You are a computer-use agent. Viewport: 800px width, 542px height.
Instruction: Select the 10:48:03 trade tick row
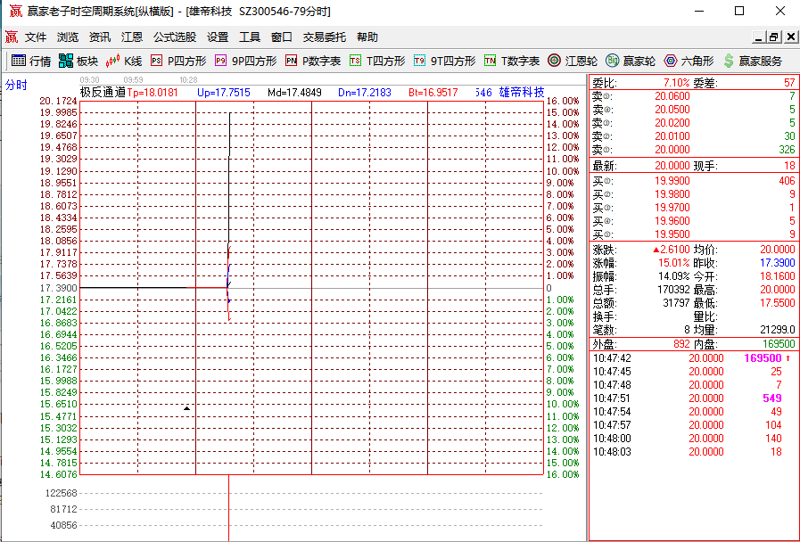[x=693, y=452]
